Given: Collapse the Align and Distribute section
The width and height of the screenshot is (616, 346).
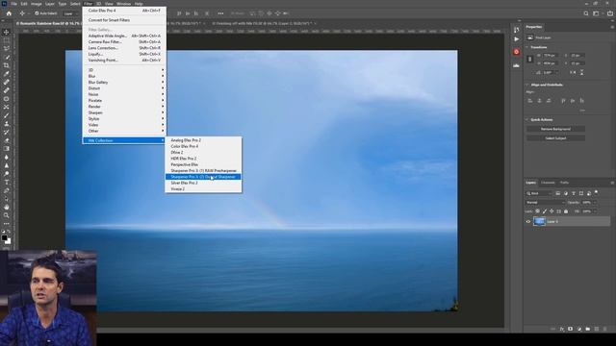Looking at the screenshot, I should tap(527, 85).
